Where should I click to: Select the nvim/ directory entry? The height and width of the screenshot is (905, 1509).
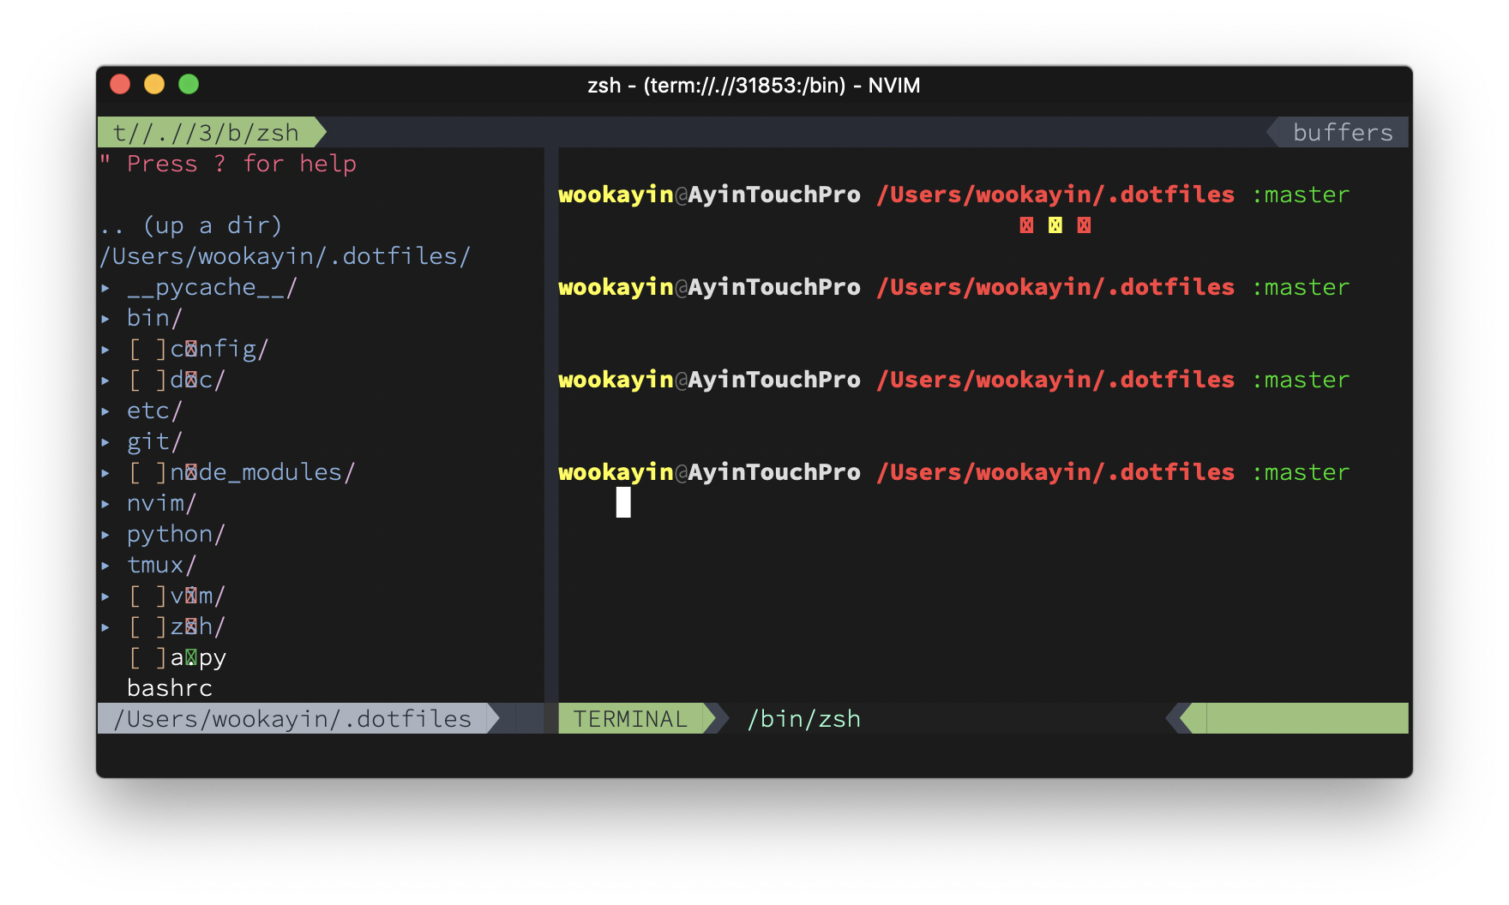161,504
